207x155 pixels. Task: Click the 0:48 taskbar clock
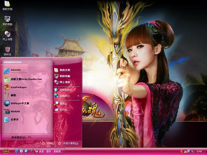pos(199,151)
